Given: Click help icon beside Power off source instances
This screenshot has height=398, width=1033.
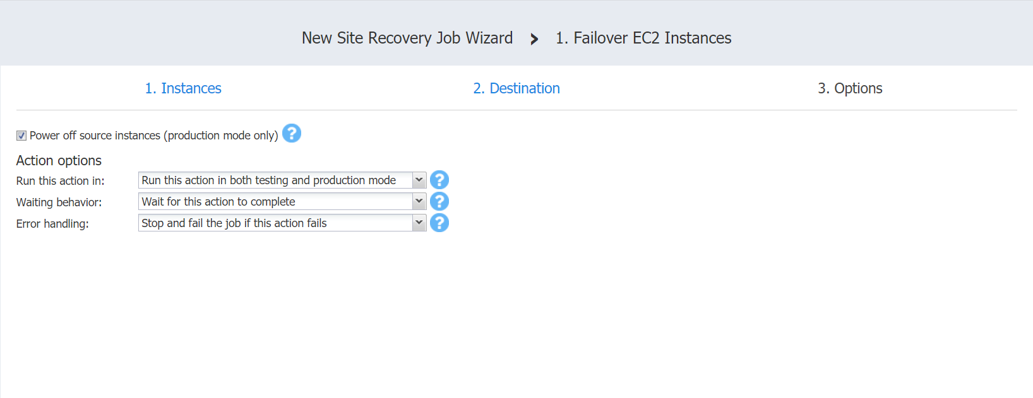Looking at the screenshot, I should (x=291, y=134).
